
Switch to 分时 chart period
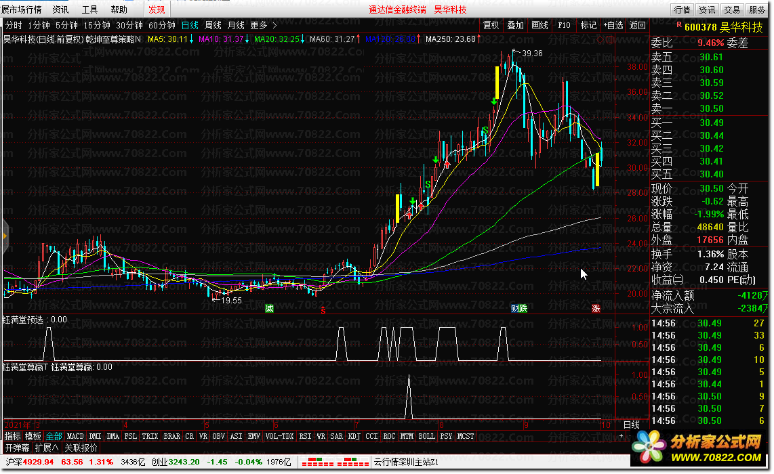point(14,25)
